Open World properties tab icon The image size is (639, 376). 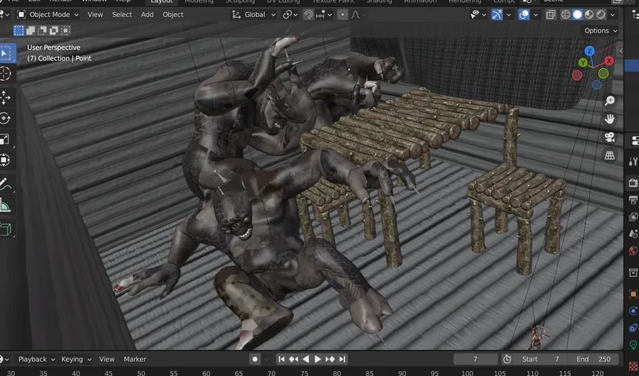click(633, 251)
